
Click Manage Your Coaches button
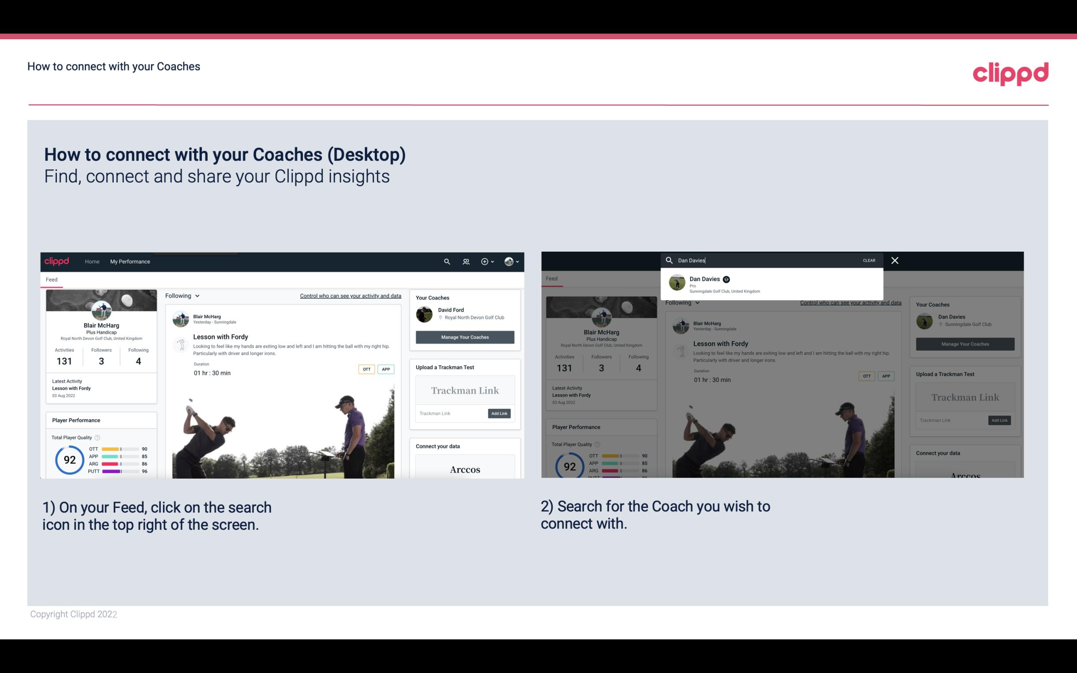pyautogui.click(x=465, y=337)
